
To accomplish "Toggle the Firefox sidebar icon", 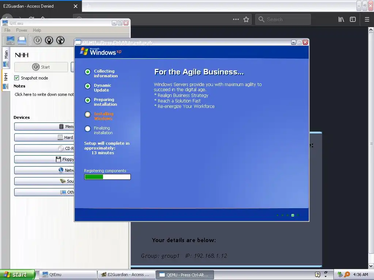I will 353,19.
